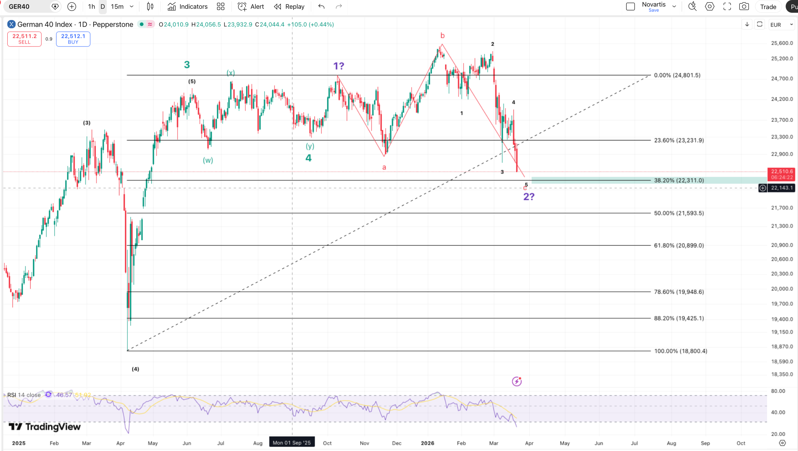Enter fullscreen mode
Viewport: 798px width, 451px height.
point(727,7)
